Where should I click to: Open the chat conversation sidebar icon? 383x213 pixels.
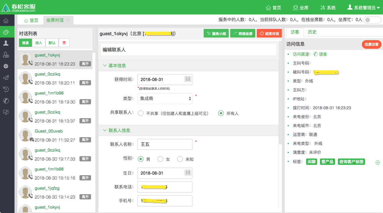point(6,32)
